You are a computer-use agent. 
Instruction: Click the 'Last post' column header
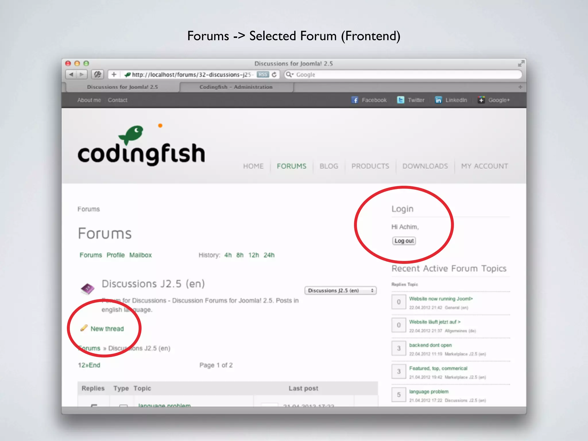[303, 388]
